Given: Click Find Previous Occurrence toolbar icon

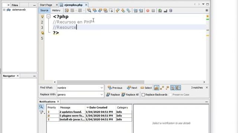Looking at the screenshot, I should (x=94, y=11).
